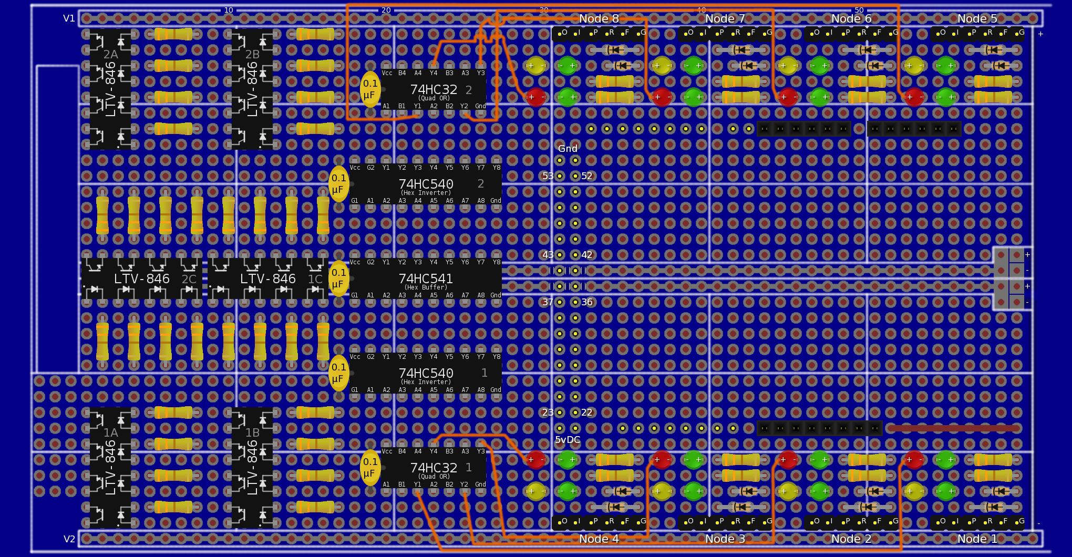The image size is (1072, 557).
Task: Select the LTV-846 optocoupler labeled 2C
Action: pos(142,278)
